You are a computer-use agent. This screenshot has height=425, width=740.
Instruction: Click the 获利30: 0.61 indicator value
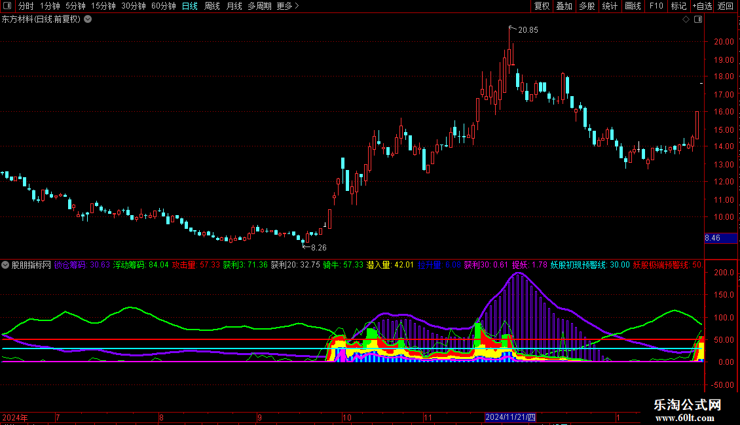pos(486,265)
